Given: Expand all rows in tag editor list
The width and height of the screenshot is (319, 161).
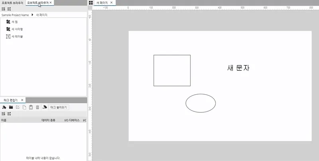Looking at the screenshot, I should 4,113.
